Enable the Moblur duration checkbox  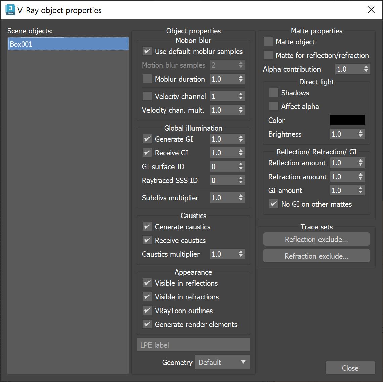[147, 79]
